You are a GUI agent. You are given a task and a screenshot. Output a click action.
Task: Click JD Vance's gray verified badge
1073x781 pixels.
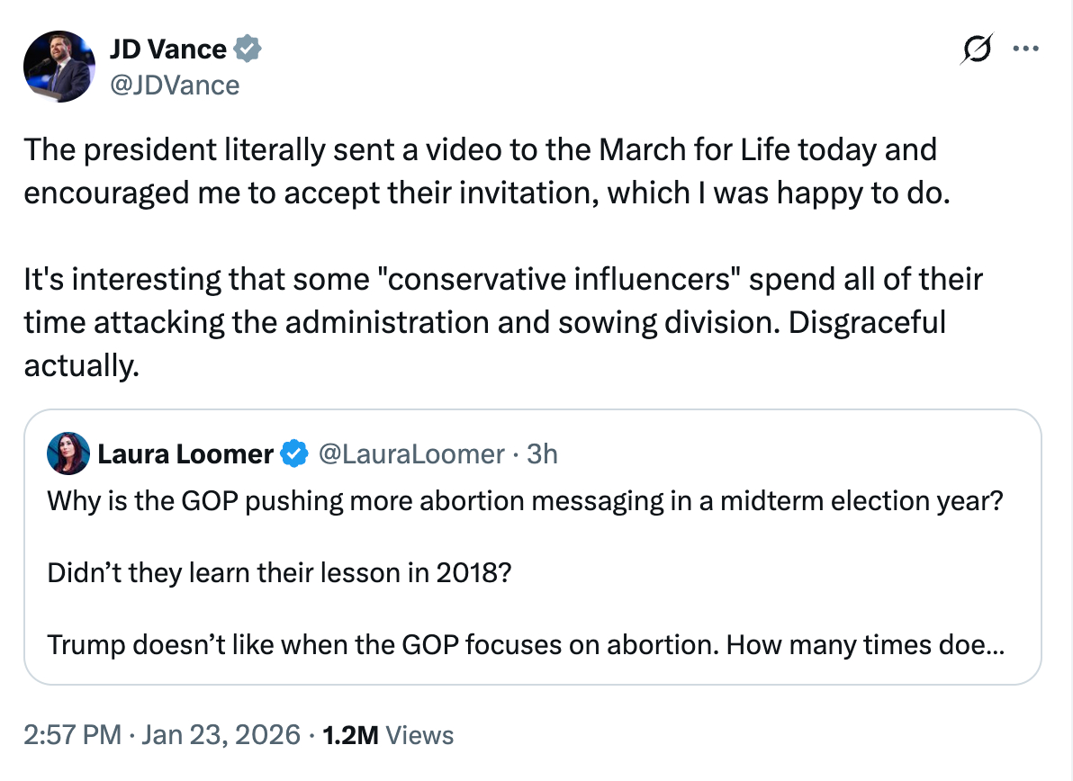pyautogui.click(x=248, y=49)
